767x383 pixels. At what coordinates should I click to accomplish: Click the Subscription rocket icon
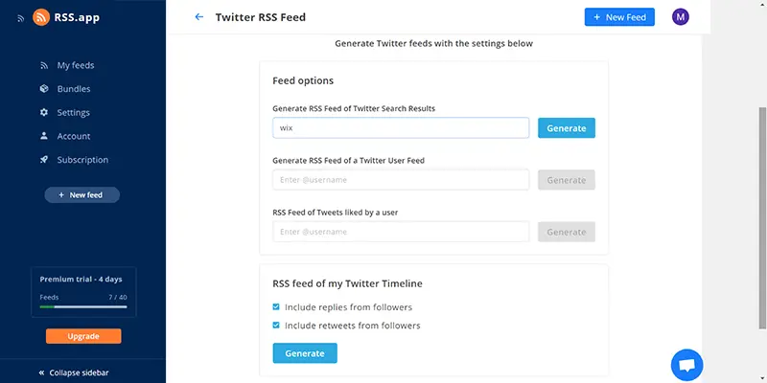[x=44, y=159]
